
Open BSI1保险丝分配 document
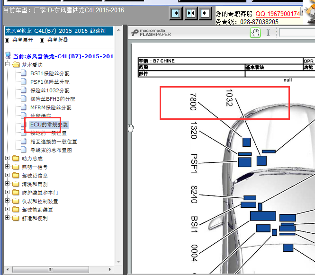click(x=50, y=73)
